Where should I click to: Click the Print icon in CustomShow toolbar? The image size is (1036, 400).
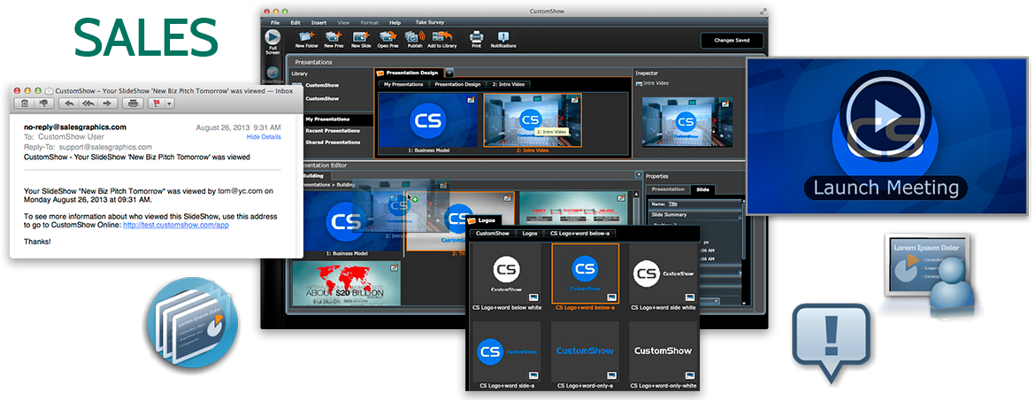tap(476, 36)
